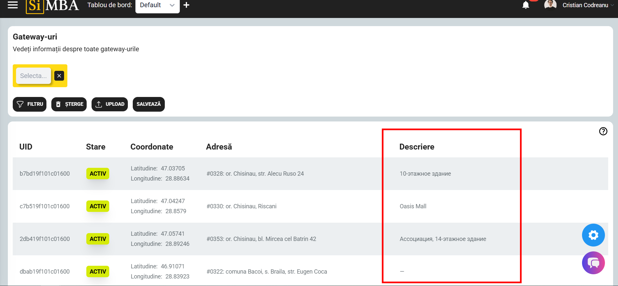Toggle ACTIV status for gateway c7b519f101c01600
The width and height of the screenshot is (618, 286).
[x=98, y=206]
